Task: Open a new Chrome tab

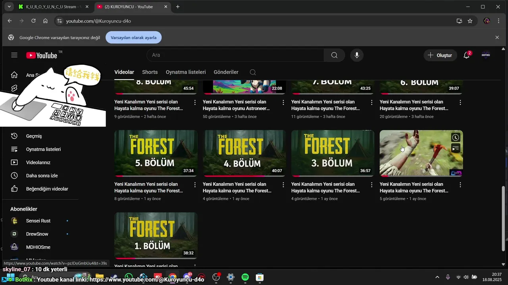Action: point(178,7)
